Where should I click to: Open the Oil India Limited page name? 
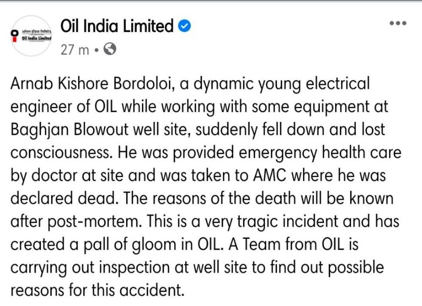pos(117,26)
